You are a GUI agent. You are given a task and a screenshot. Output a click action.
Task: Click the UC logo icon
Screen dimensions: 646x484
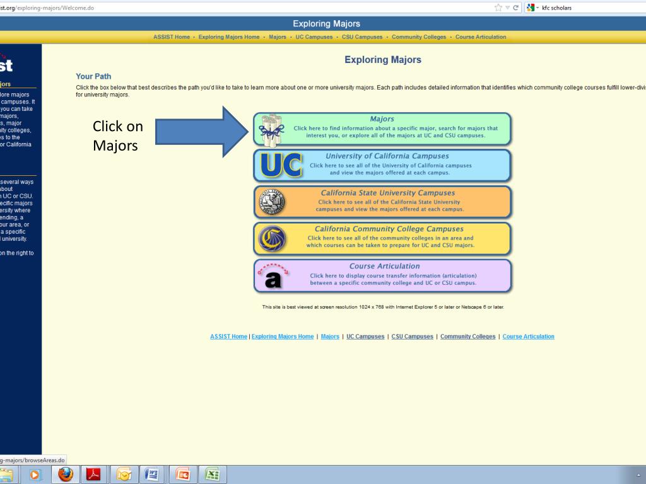(281, 165)
